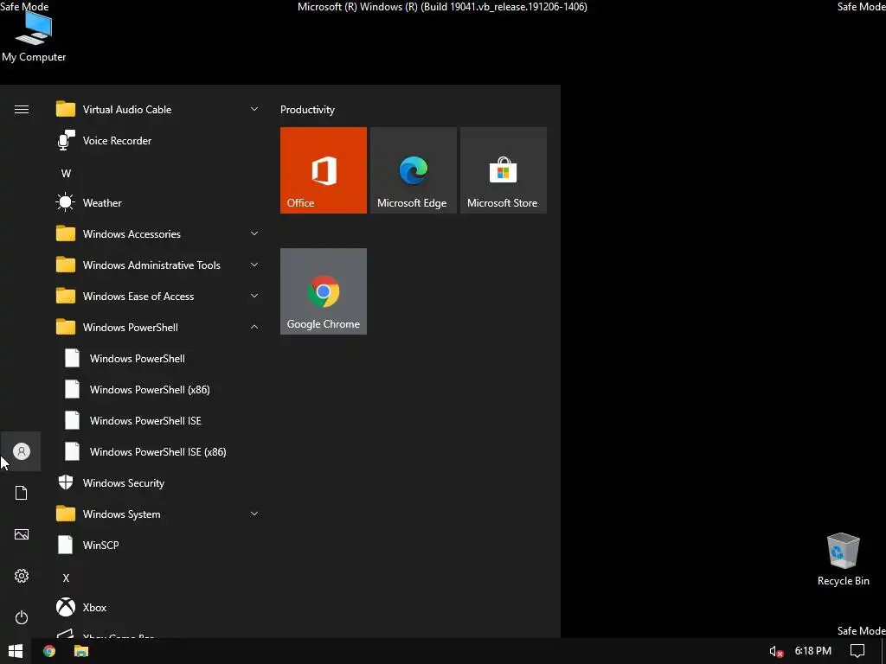Open Settings gear in Start sidebar
886x664 pixels.
tap(22, 576)
